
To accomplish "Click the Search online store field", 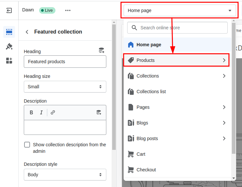I will pyautogui.click(x=178, y=28).
